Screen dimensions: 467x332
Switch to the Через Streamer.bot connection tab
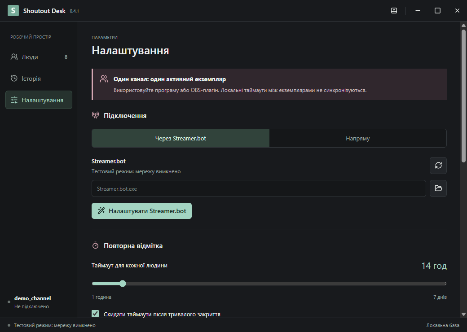181,138
